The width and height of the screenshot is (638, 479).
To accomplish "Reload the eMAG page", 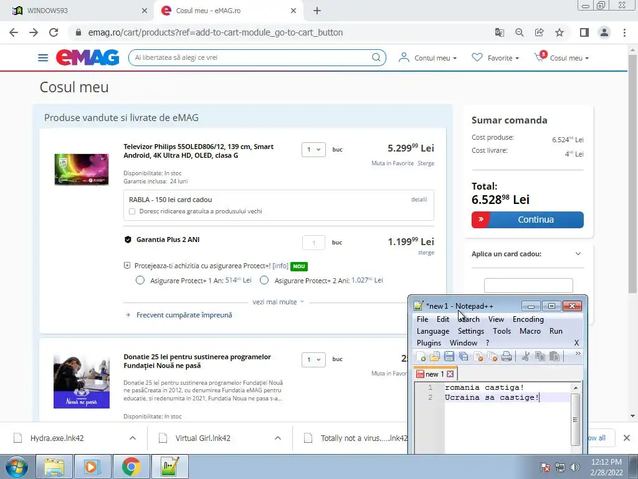I will (54, 32).
